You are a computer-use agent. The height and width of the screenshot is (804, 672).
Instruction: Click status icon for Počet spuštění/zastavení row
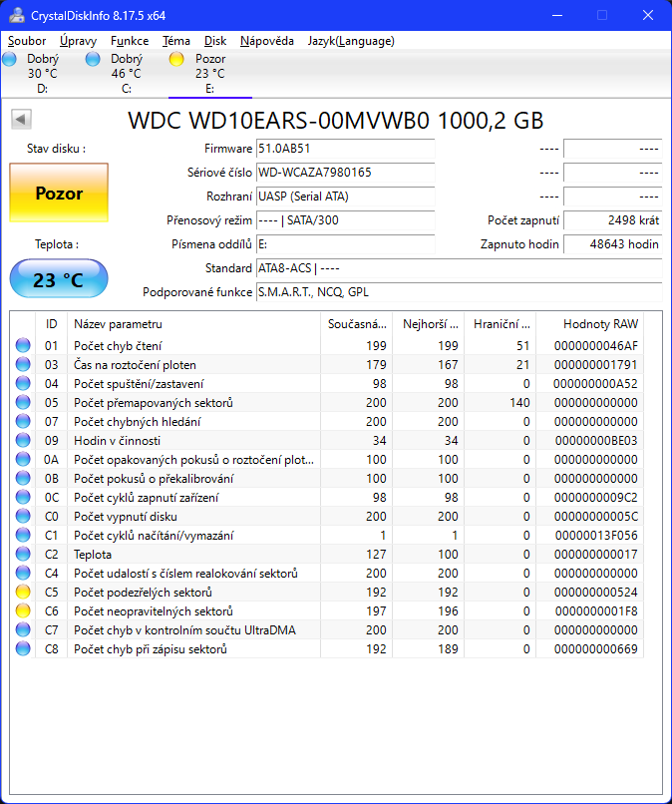23,383
